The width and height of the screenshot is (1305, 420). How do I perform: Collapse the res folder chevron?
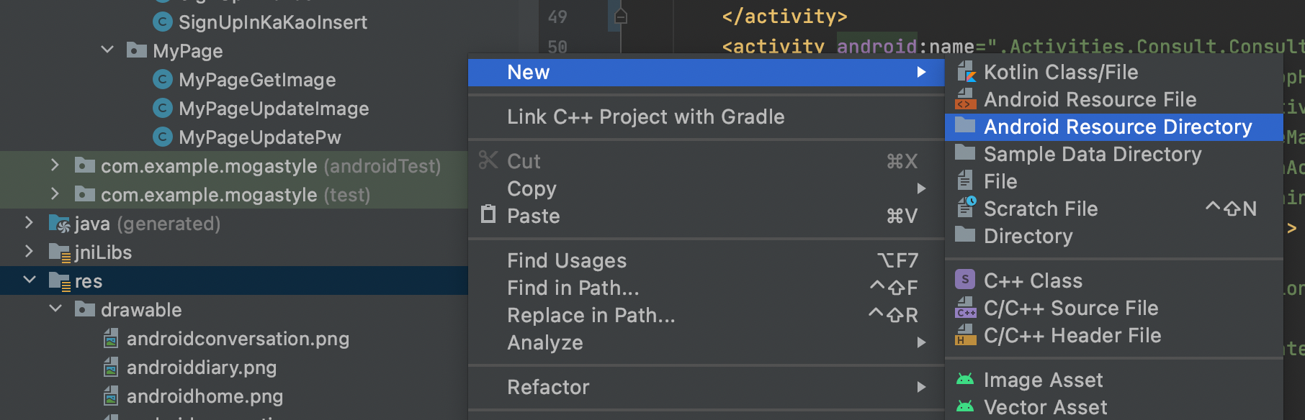pyautogui.click(x=30, y=280)
